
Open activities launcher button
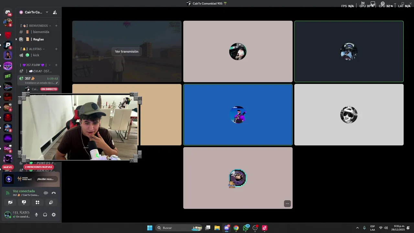tap(38, 202)
